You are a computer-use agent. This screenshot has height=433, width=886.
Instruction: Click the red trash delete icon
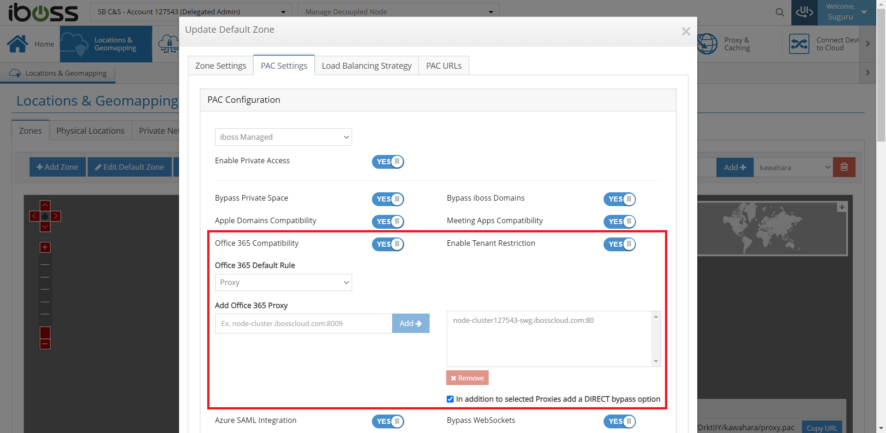844,167
